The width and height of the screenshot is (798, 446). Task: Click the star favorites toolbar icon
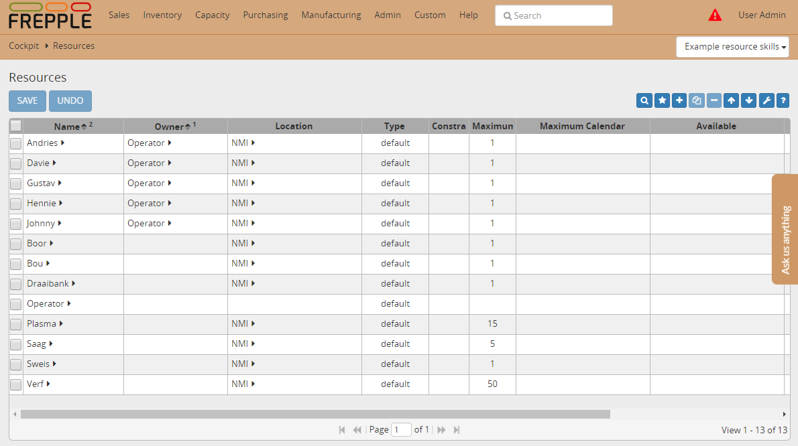pyautogui.click(x=662, y=100)
